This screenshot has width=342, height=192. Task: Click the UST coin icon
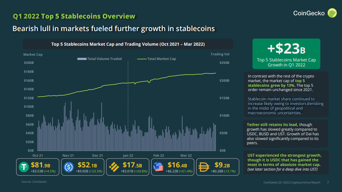click(157, 167)
